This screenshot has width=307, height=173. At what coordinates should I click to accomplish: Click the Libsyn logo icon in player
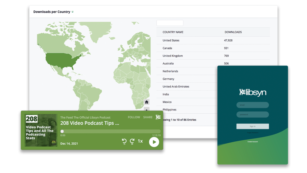click(x=158, y=117)
